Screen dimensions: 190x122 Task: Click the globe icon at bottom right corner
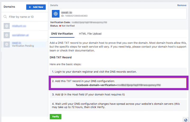[x=186, y=120]
